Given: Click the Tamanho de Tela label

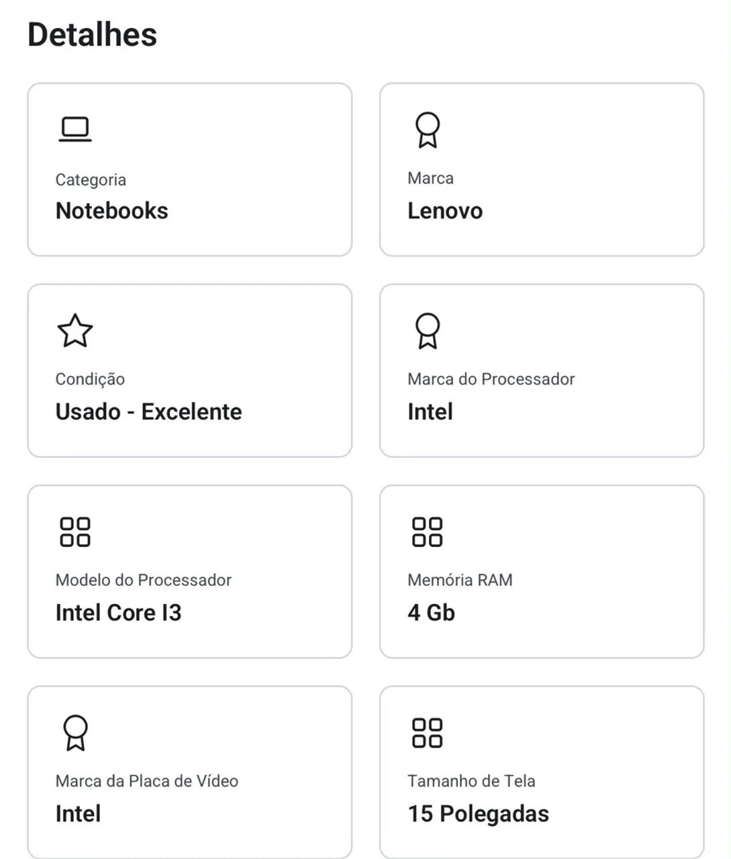Looking at the screenshot, I should 471,781.
